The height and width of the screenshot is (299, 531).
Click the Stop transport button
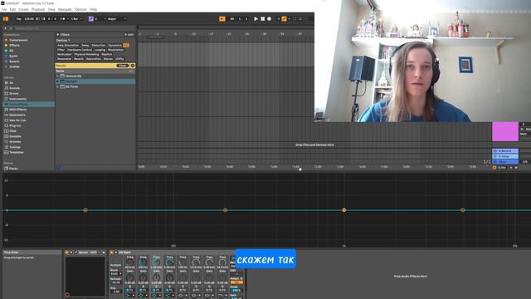click(x=262, y=18)
